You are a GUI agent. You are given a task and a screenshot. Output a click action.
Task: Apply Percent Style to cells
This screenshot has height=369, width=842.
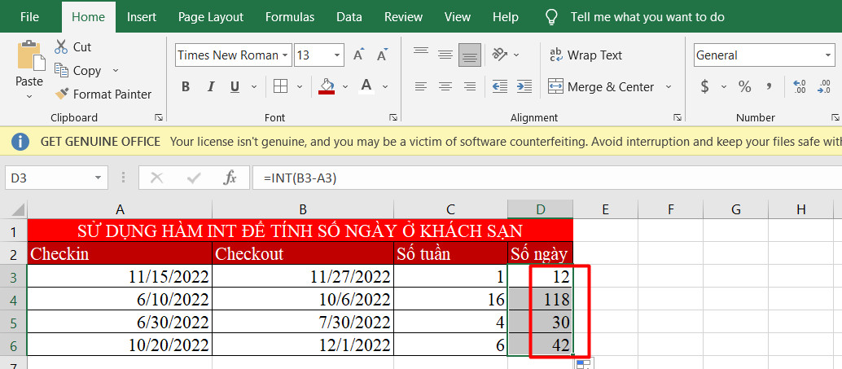click(x=744, y=86)
